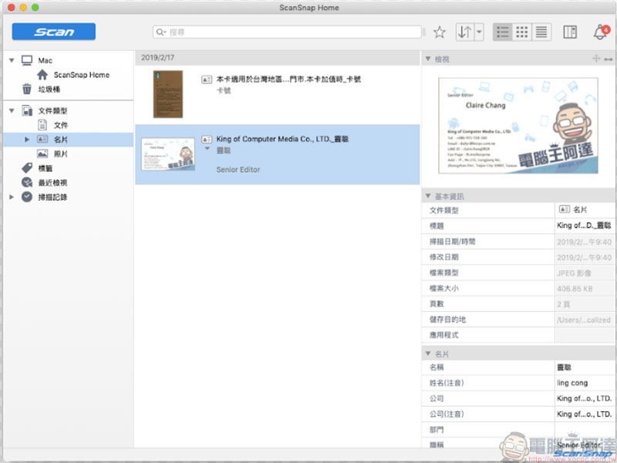The width and height of the screenshot is (617, 463).
Task: Collapse the 文件類型 tree node
Action: pos(12,110)
